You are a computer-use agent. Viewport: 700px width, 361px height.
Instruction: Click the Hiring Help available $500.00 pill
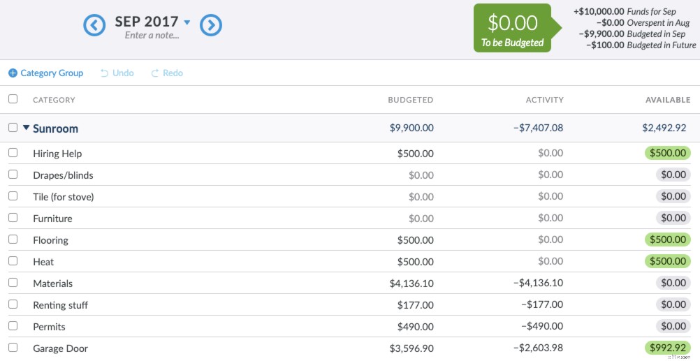(668, 153)
